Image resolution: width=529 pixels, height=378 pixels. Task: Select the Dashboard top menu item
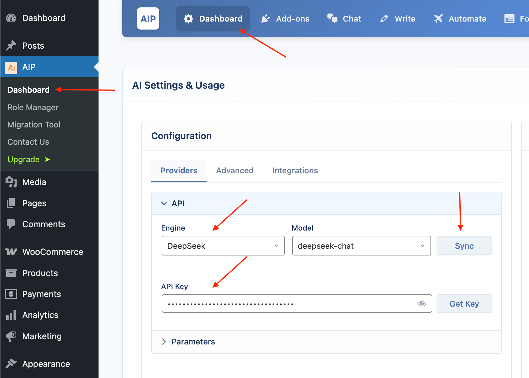pos(213,19)
